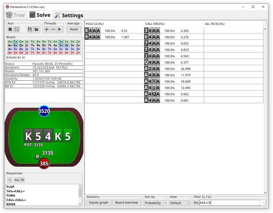Viewport: 273px width, 213px height.
Task: Open the Board overview statistics
Action: (x=126, y=202)
